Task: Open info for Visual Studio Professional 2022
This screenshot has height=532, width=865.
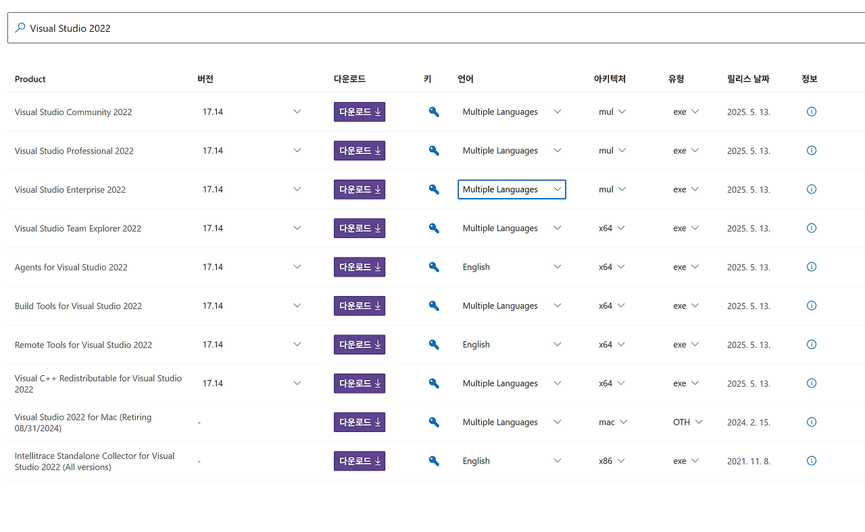Action: [812, 150]
